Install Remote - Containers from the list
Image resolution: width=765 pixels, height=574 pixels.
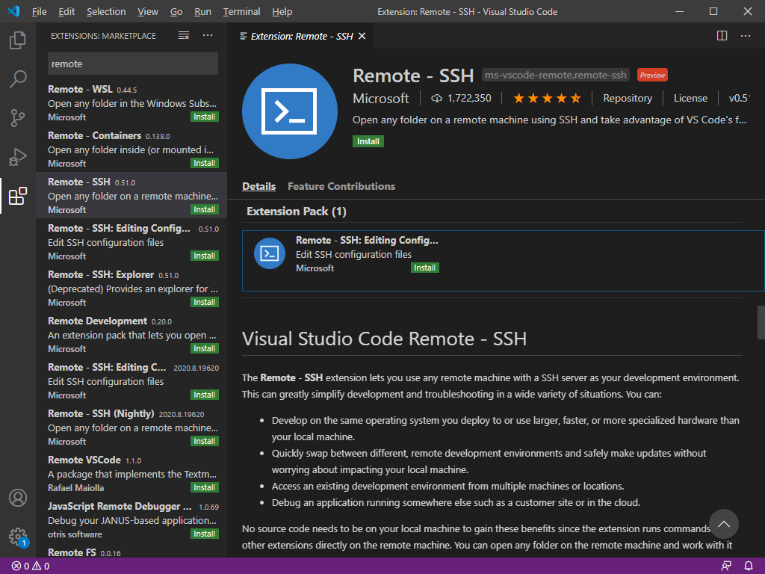(205, 163)
